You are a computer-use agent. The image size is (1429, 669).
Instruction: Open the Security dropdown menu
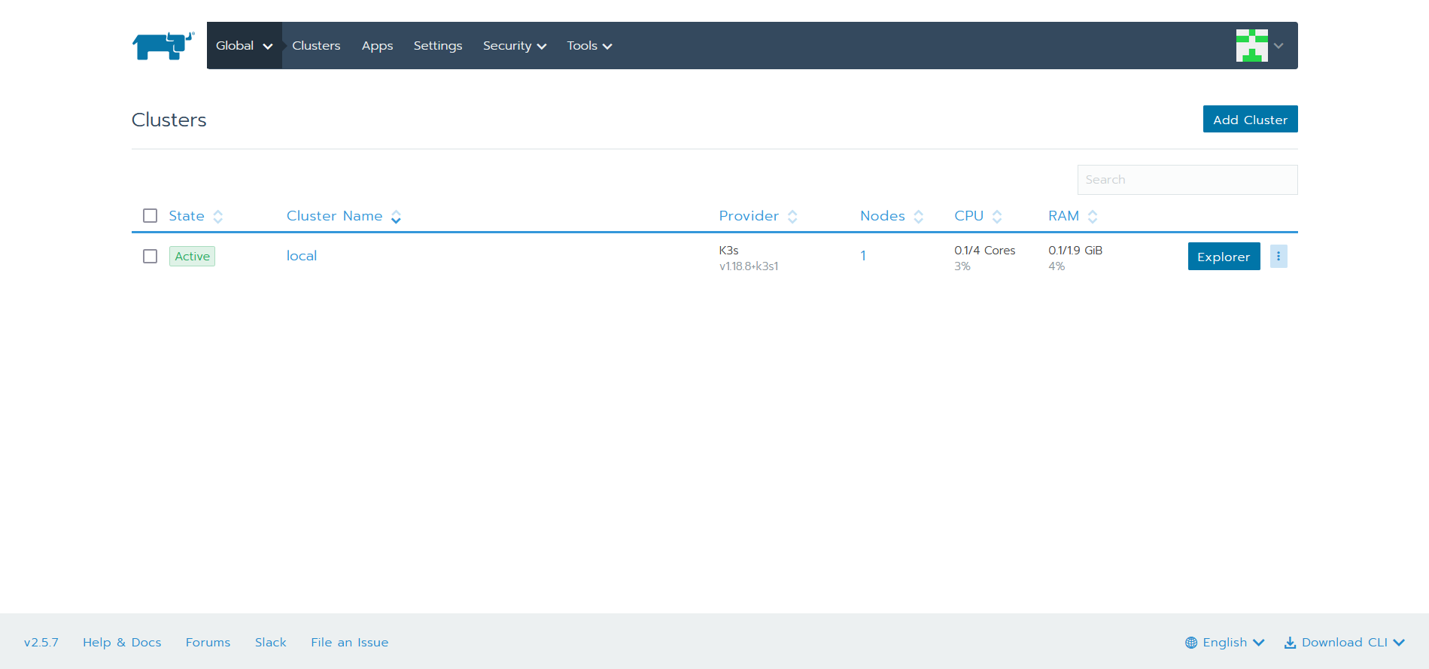(515, 46)
